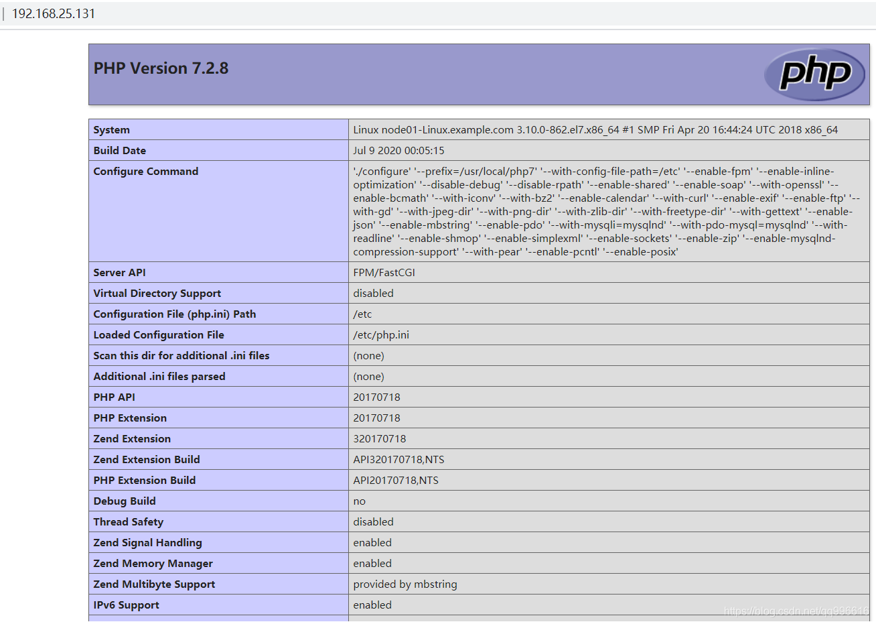Click the Zend Multibyte Support label
Viewport: 876px width, 624px height.
coord(155,584)
